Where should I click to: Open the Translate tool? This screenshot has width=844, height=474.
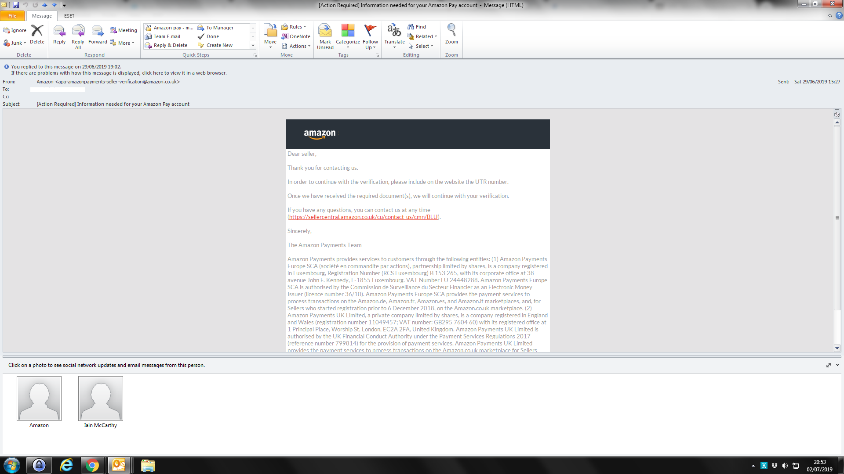click(x=394, y=35)
